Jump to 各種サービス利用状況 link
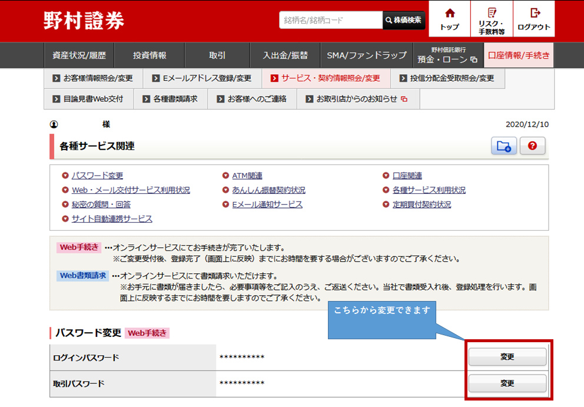 pyautogui.click(x=429, y=190)
